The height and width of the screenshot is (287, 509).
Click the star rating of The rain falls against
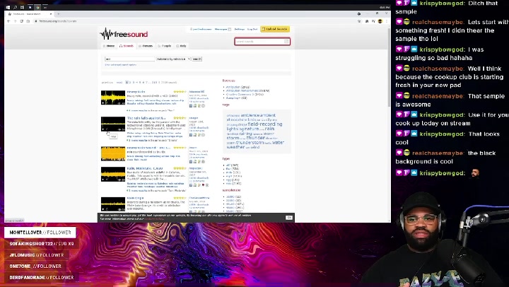click(x=180, y=118)
